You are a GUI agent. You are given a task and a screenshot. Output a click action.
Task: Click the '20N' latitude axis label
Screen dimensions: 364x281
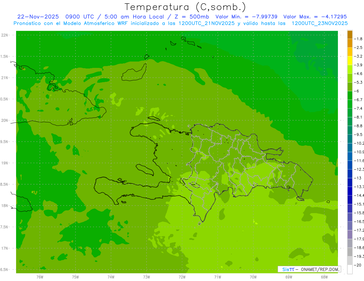click(4, 120)
